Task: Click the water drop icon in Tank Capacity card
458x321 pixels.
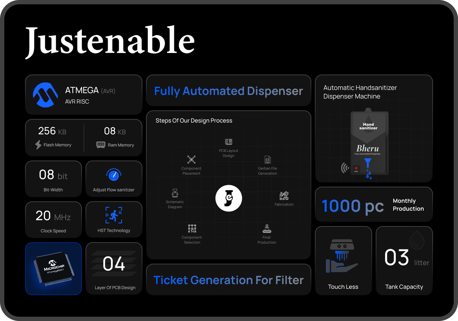Action: [x=417, y=240]
